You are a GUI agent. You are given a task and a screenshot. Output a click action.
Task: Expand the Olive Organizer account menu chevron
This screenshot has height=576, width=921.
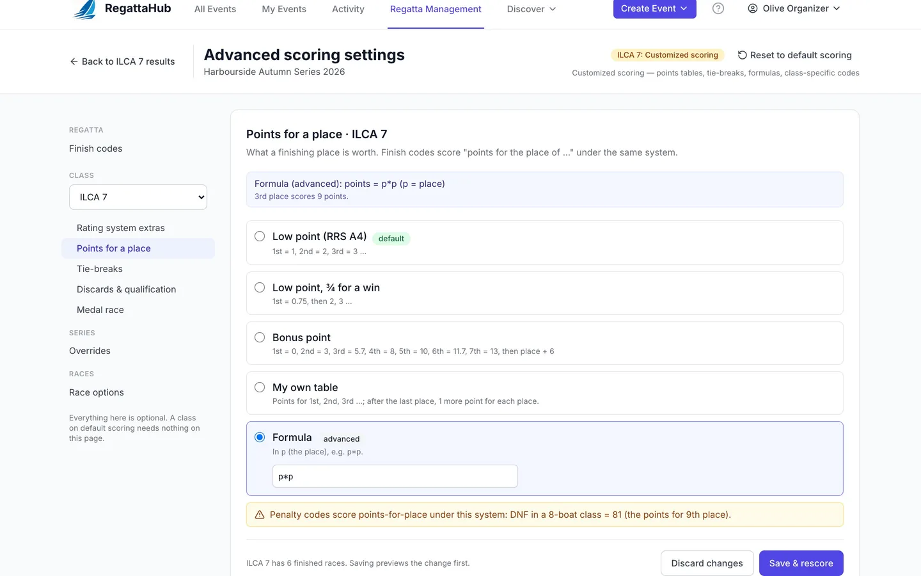(837, 8)
